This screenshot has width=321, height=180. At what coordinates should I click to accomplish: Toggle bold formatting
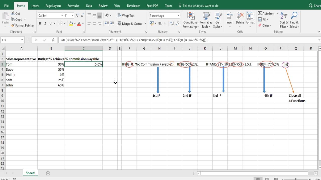pyautogui.click(x=40, y=23)
